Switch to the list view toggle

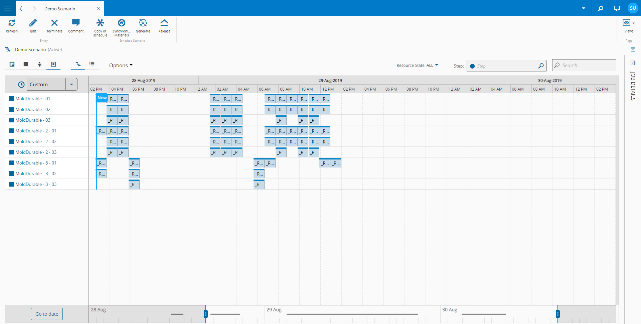pyautogui.click(x=92, y=64)
